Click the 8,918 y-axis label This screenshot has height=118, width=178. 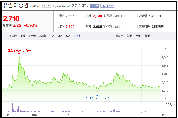165,49
